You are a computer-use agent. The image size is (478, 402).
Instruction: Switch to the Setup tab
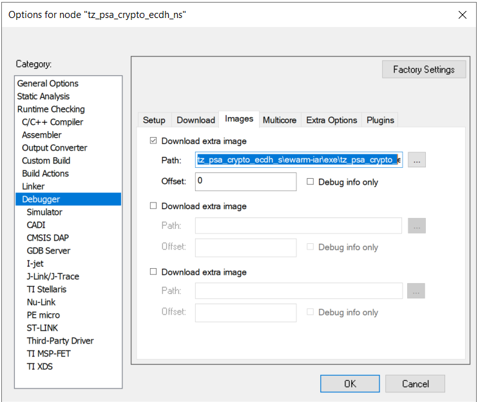pos(154,120)
